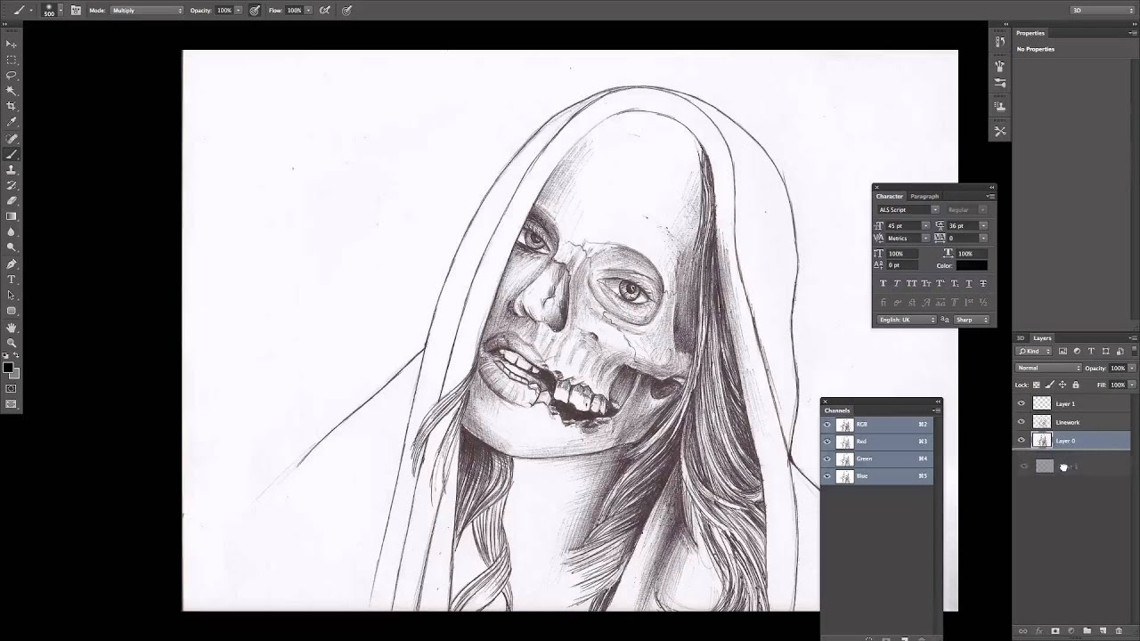Toggle visibility of Layer 1
This screenshot has height=641, width=1140.
pyautogui.click(x=1022, y=403)
